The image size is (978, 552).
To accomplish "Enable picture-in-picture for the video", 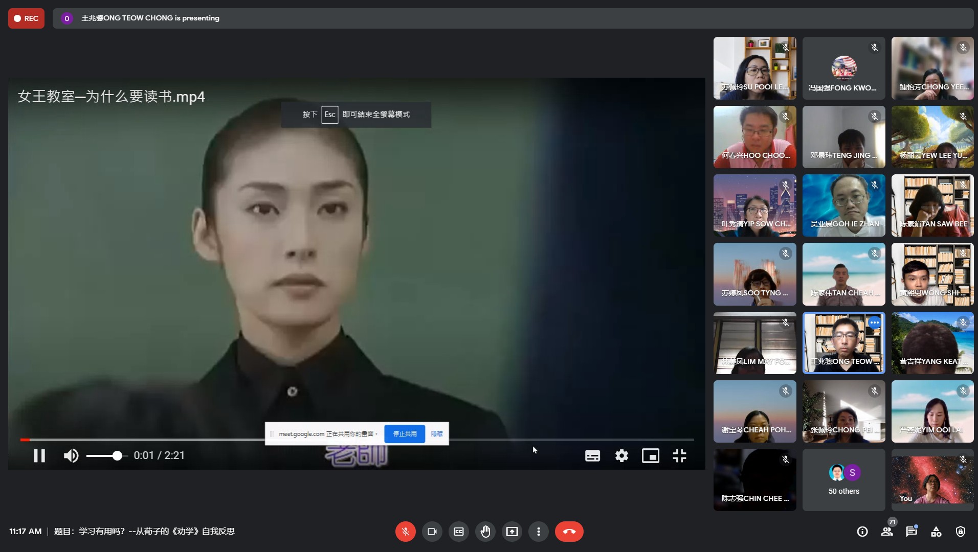I will click(651, 456).
